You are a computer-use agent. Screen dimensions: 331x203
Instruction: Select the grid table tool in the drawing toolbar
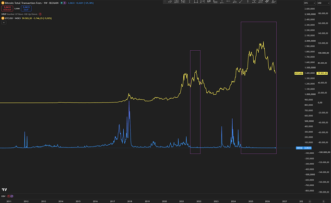[177, 1]
